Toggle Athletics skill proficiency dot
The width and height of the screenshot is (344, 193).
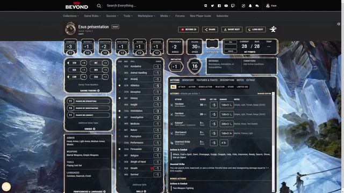pos(119,86)
